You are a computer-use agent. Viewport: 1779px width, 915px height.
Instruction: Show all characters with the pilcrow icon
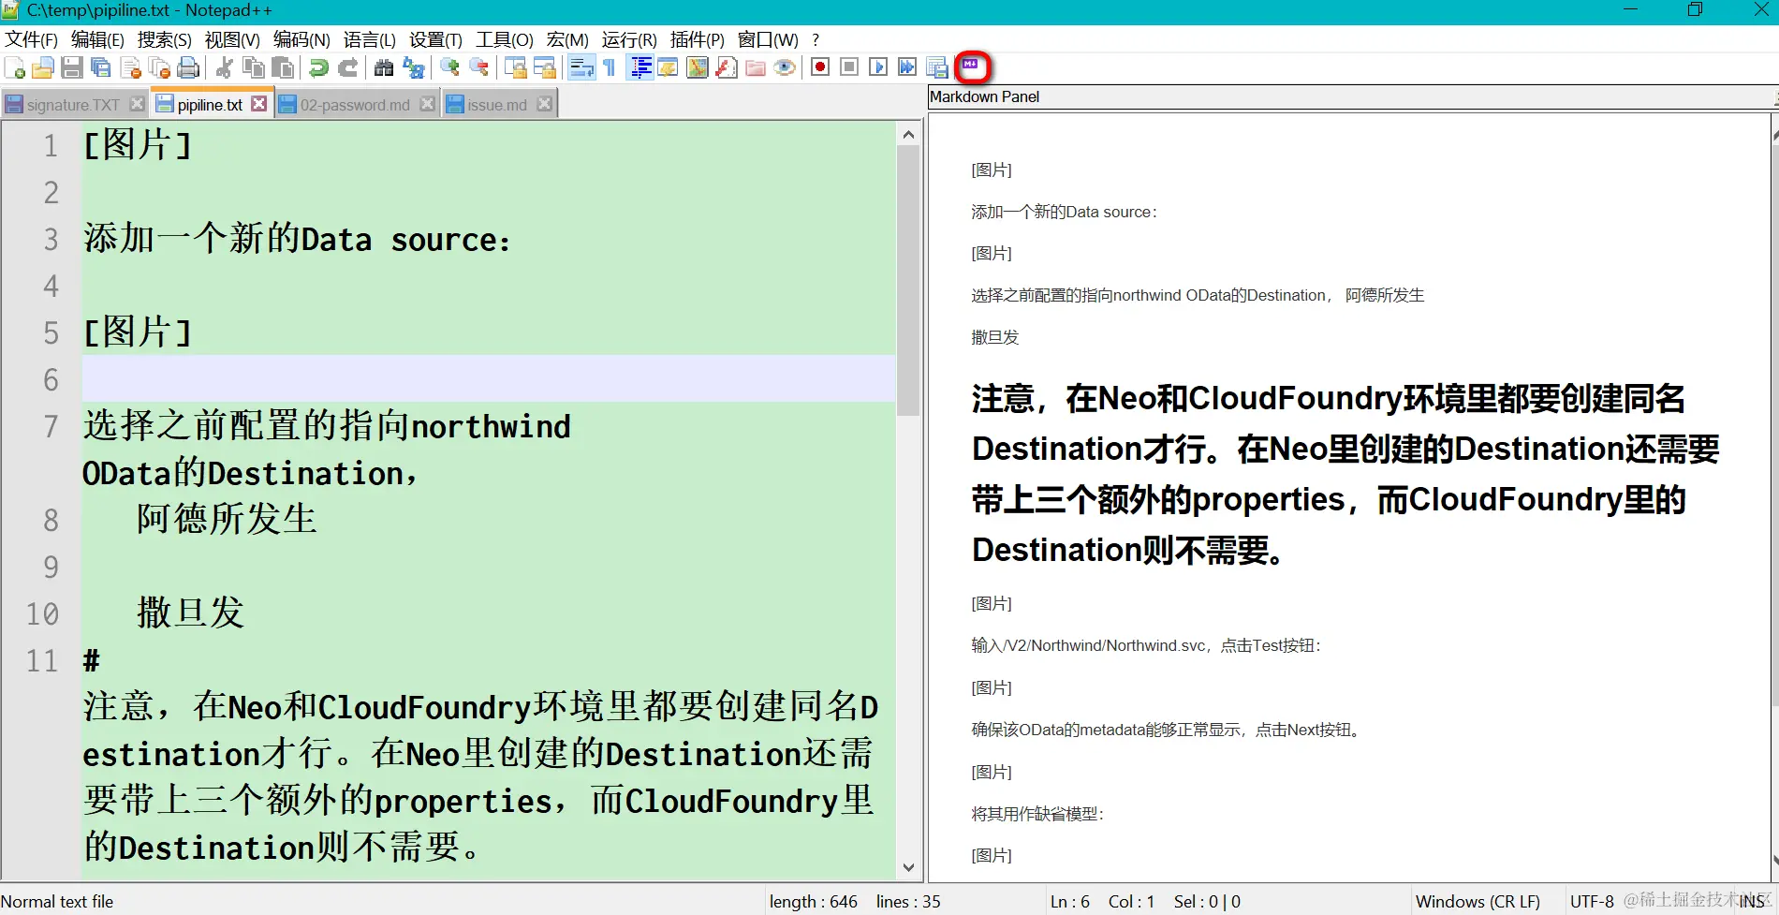[610, 67]
